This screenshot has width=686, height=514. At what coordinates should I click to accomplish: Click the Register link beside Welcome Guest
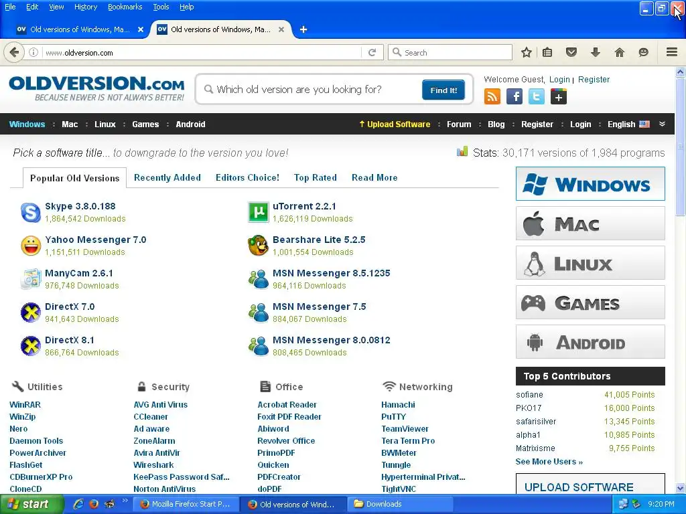point(594,80)
